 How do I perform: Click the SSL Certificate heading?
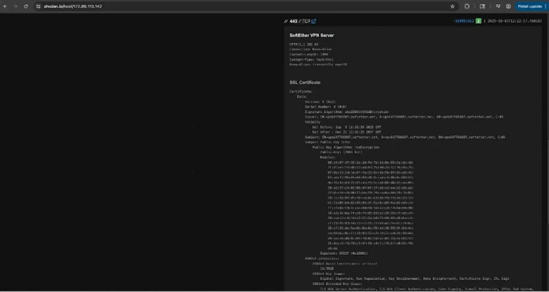305,83
